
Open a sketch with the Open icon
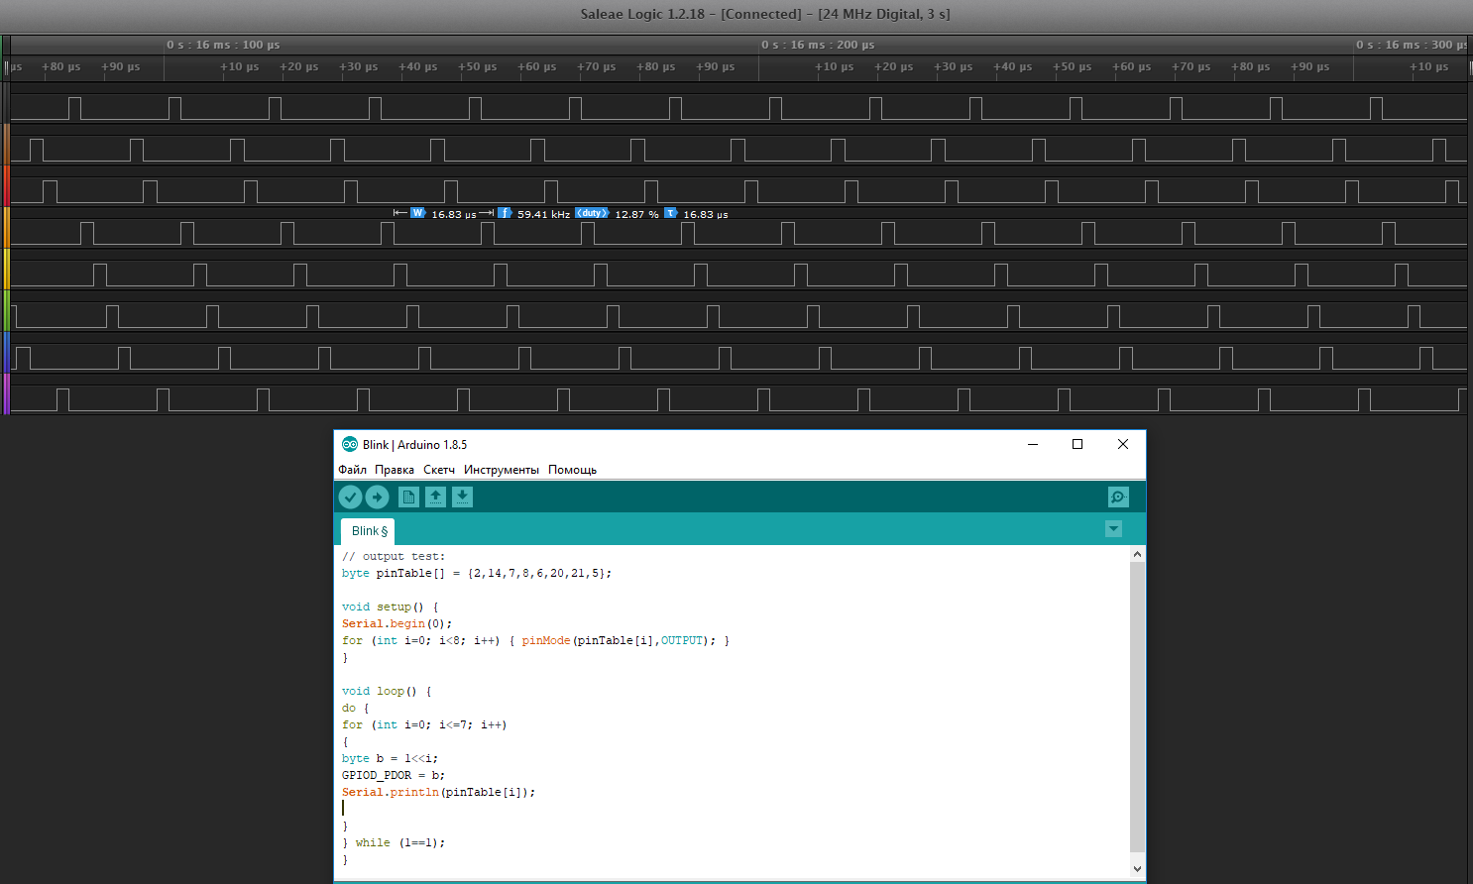pyautogui.click(x=435, y=497)
